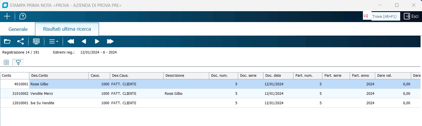
Task: Jump to last record (double right arrow)
Action: (110, 42)
